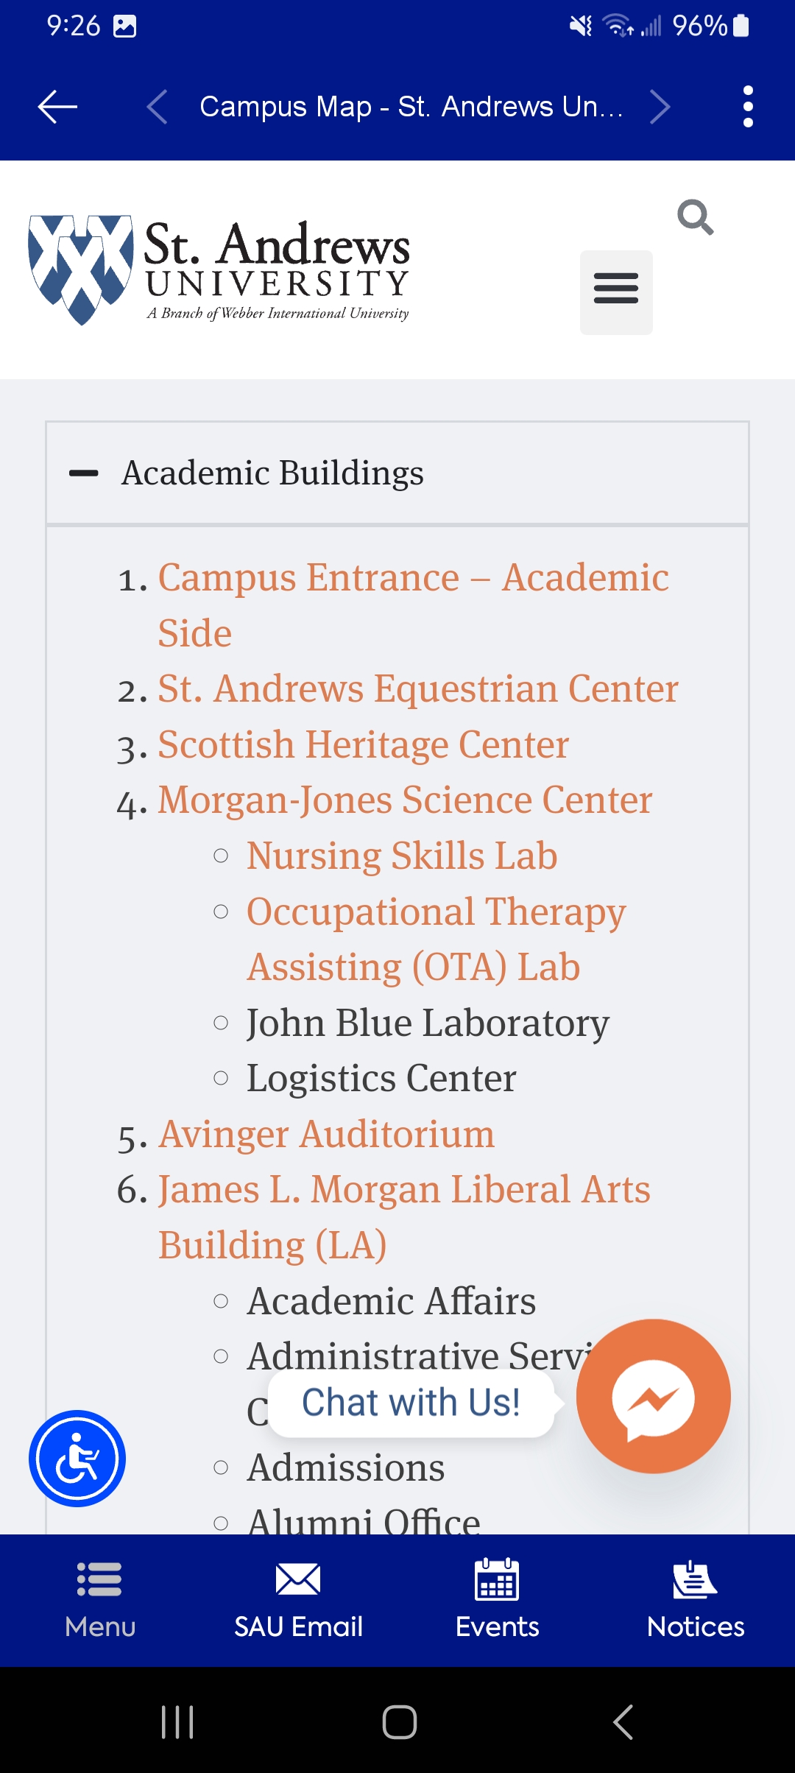Collapse the Academic Buildings section

397,473
